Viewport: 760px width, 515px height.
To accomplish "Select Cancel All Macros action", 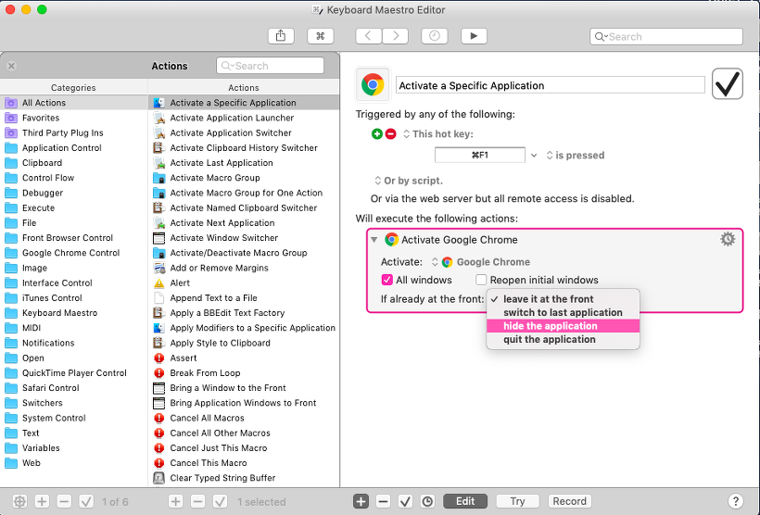I will coord(244,418).
